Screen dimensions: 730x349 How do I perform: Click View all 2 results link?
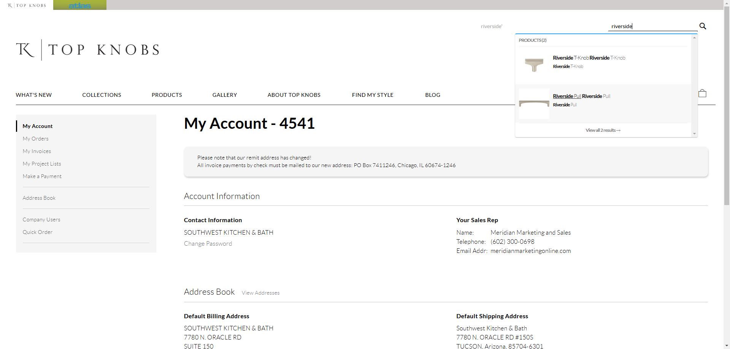point(603,130)
